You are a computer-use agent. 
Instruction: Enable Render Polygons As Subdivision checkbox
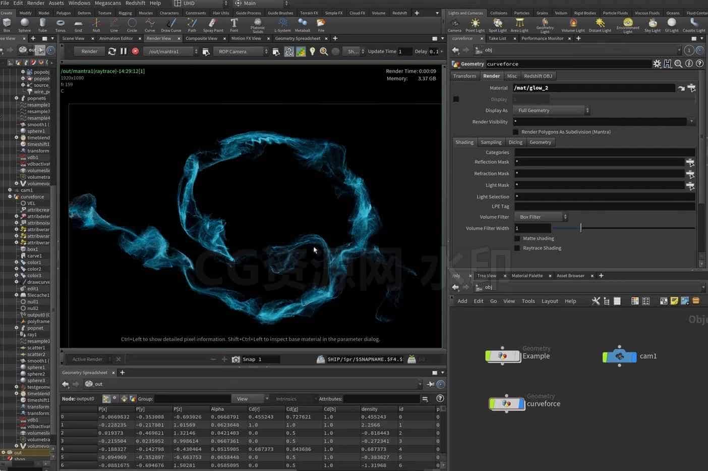tap(516, 132)
